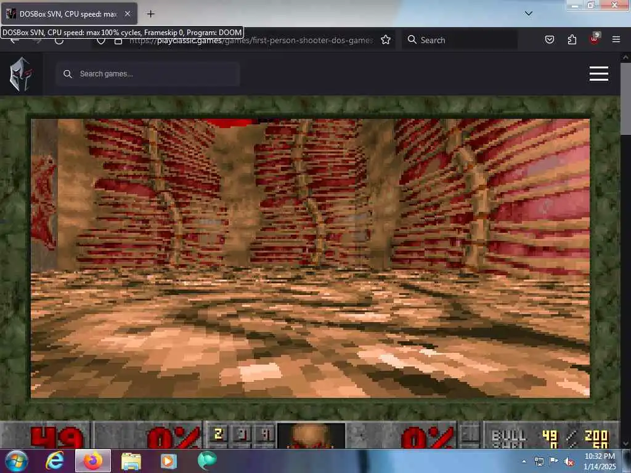This screenshot has height=473, width=631.
Task: Click the Firefox Search box
Action: tap(460, 40)
